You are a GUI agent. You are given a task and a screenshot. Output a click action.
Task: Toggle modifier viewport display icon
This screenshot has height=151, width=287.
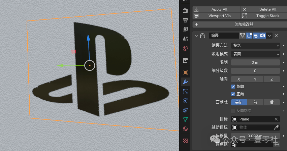pos(256,36)
